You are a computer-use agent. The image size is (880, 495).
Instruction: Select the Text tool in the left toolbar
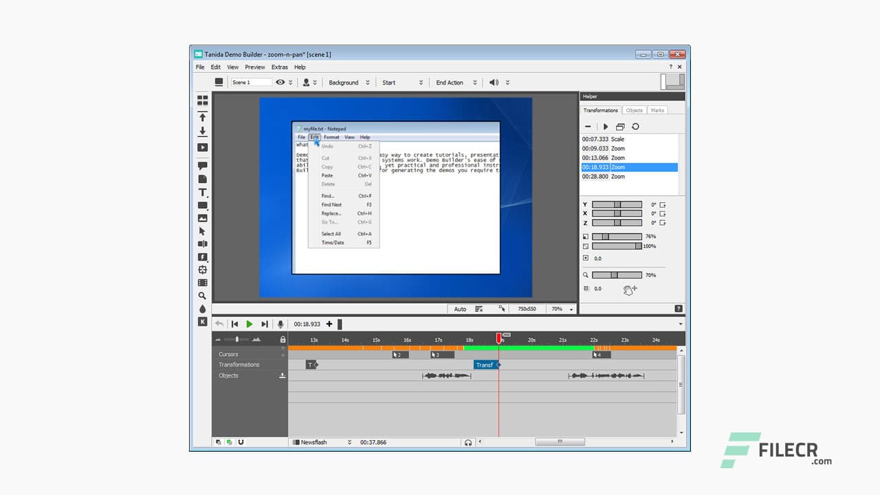pyautogui.click(x=202, y=193)
